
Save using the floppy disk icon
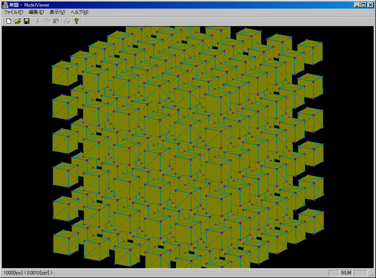pyautogui.click(x=27, y=21)
